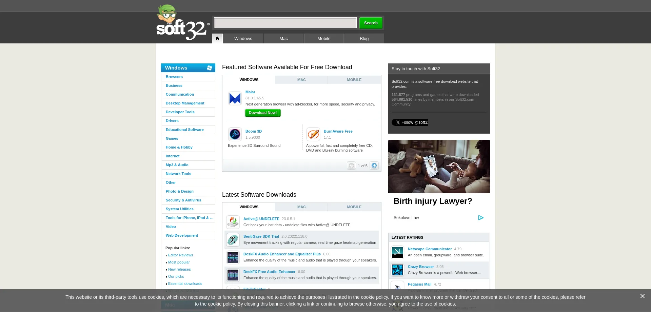
Task: Focus the search input field
Action: pos(285,23)
